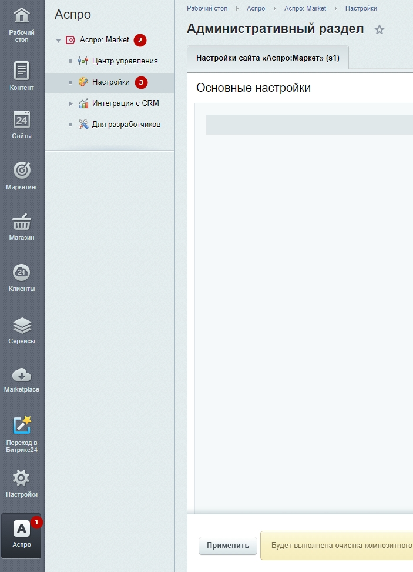Image resolution: width=413 pixels, height=572 pixels.
Task: Add page to favorites with star icon
Action: (x=380, y=29)
